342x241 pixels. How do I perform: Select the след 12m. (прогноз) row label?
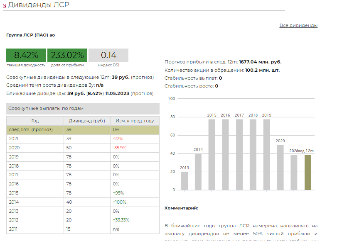31,129
